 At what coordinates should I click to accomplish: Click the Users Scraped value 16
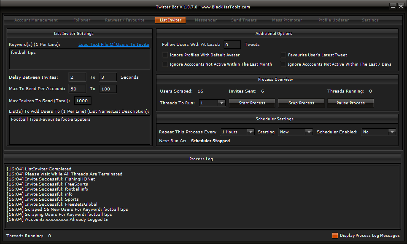pos(200,91)
